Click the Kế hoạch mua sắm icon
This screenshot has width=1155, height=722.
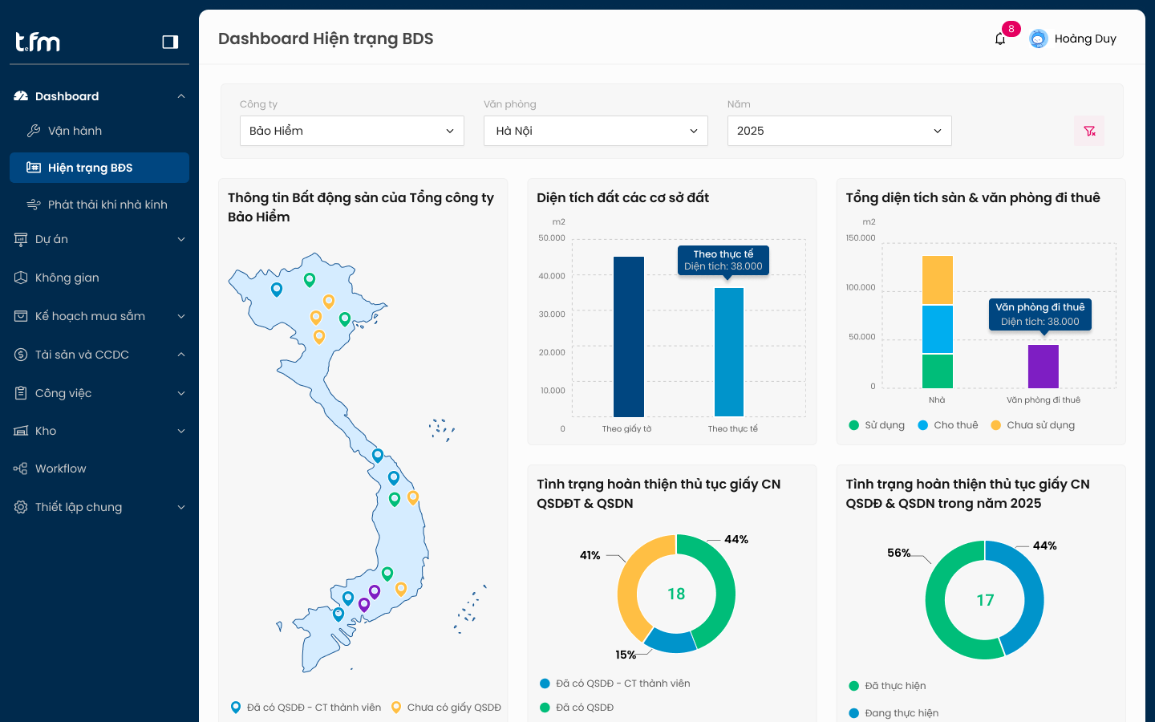click(21, 316)
